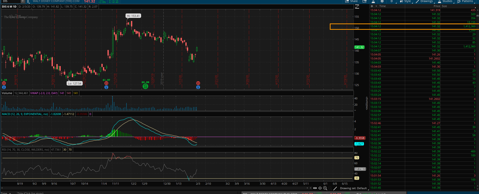This screenshot has width=479, height=194.
Task: Select the trendline drawing tool
Action: tap(335, 188)
